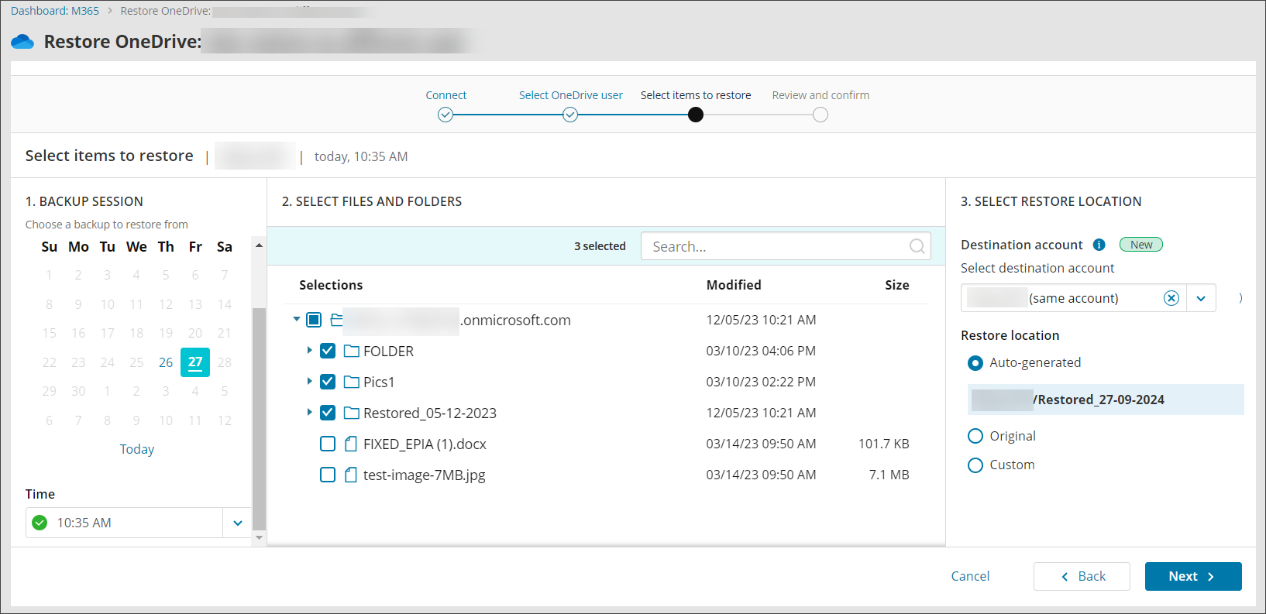This screenshot has width=1266, height=614.
Task: Click the search magnifier icon
Action: tap(917, 246)
